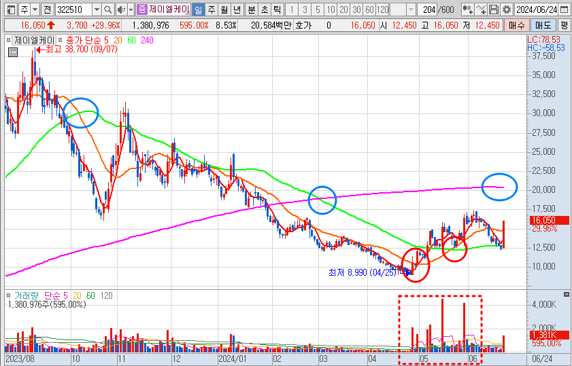Select the 년 yearly period

237,10
